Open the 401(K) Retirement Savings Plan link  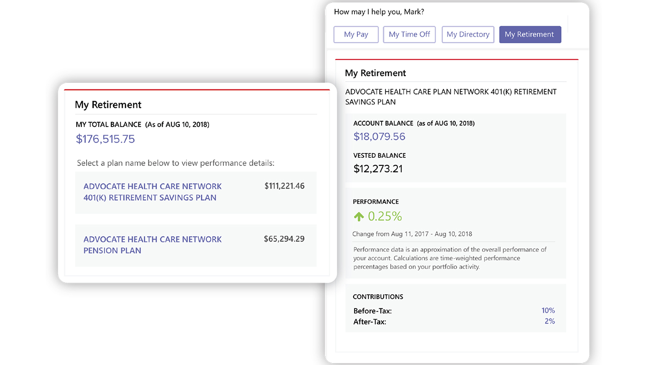(152, 192)
